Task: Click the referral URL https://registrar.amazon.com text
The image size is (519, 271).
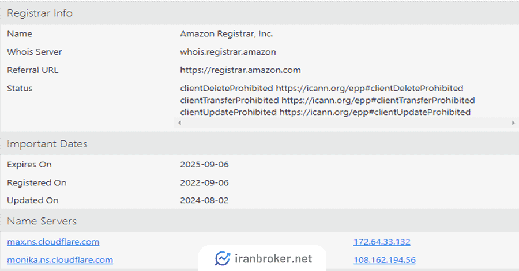Action: tap(240, 70)
